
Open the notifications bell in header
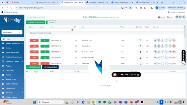tap(184, 17)
